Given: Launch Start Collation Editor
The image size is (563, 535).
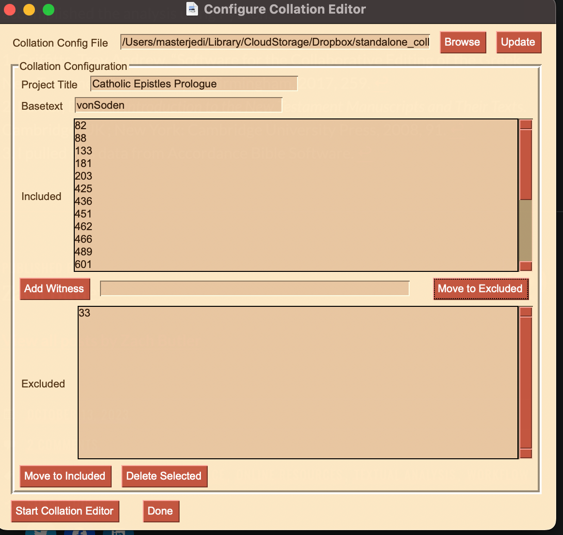Looking at the screenshot, I should point(65,511).
